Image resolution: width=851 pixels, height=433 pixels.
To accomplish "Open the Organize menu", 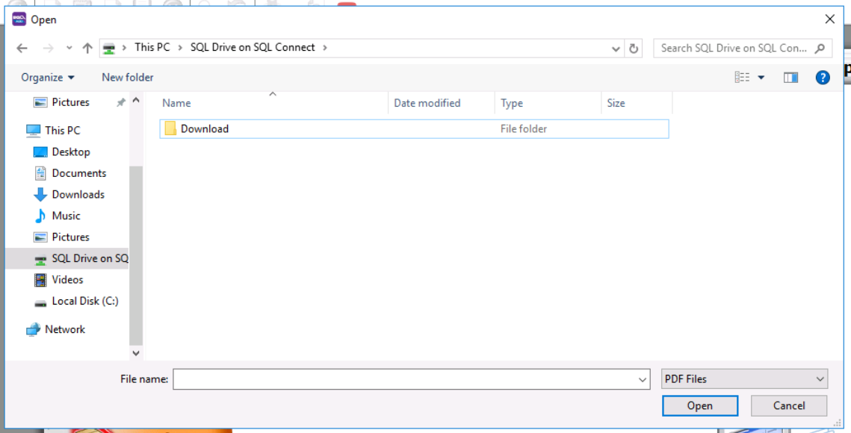I will pos(48,78).
